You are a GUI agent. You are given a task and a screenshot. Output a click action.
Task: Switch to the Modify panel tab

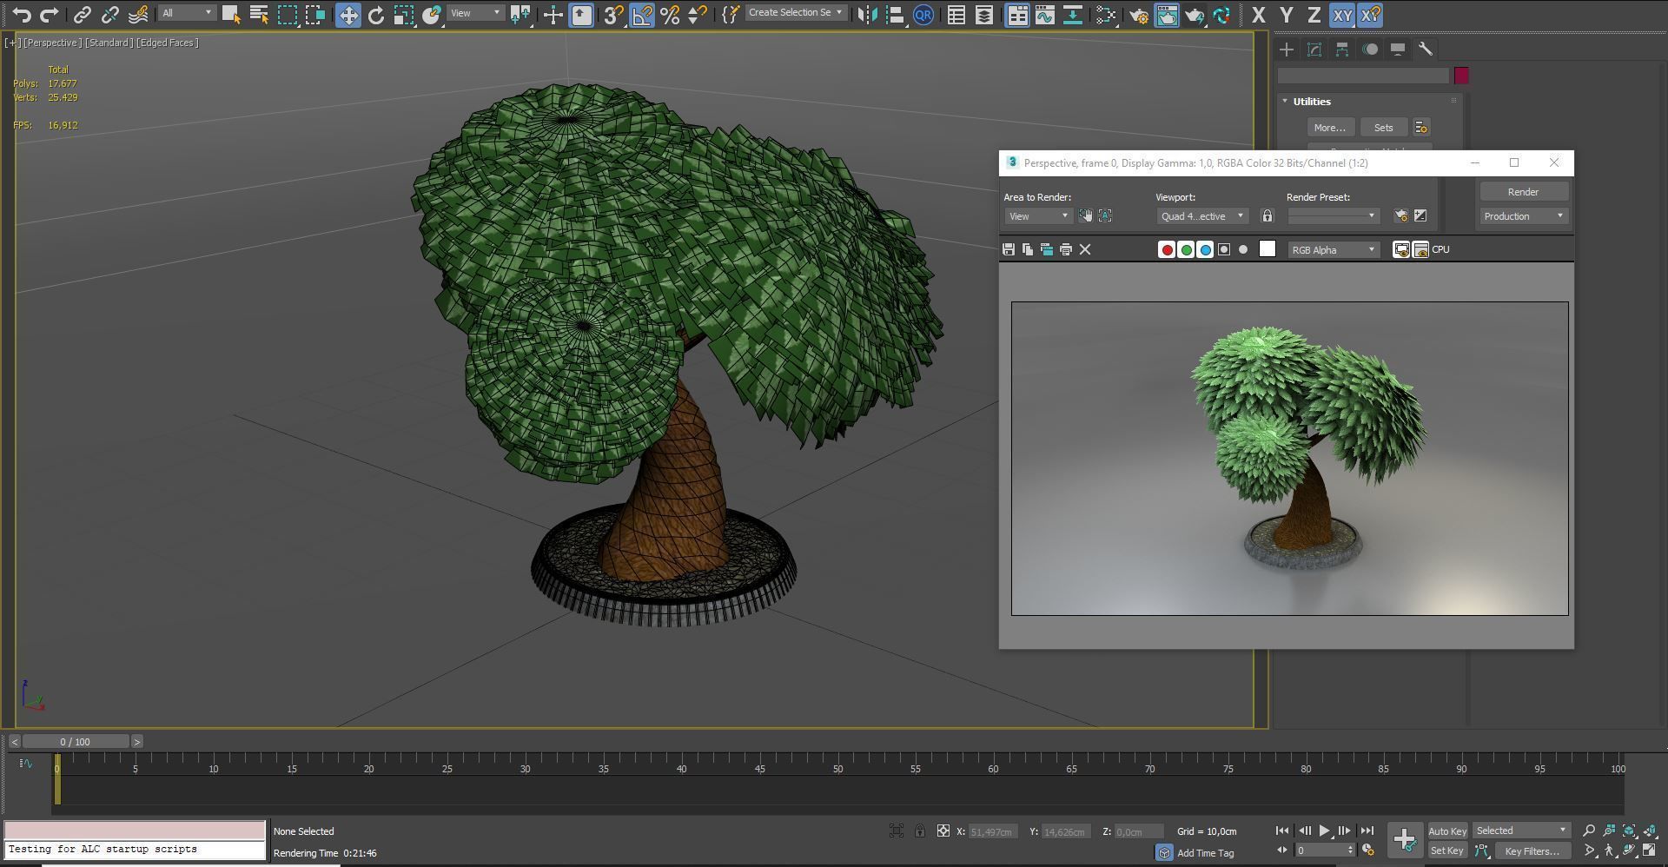click(x=1314, y=50)
